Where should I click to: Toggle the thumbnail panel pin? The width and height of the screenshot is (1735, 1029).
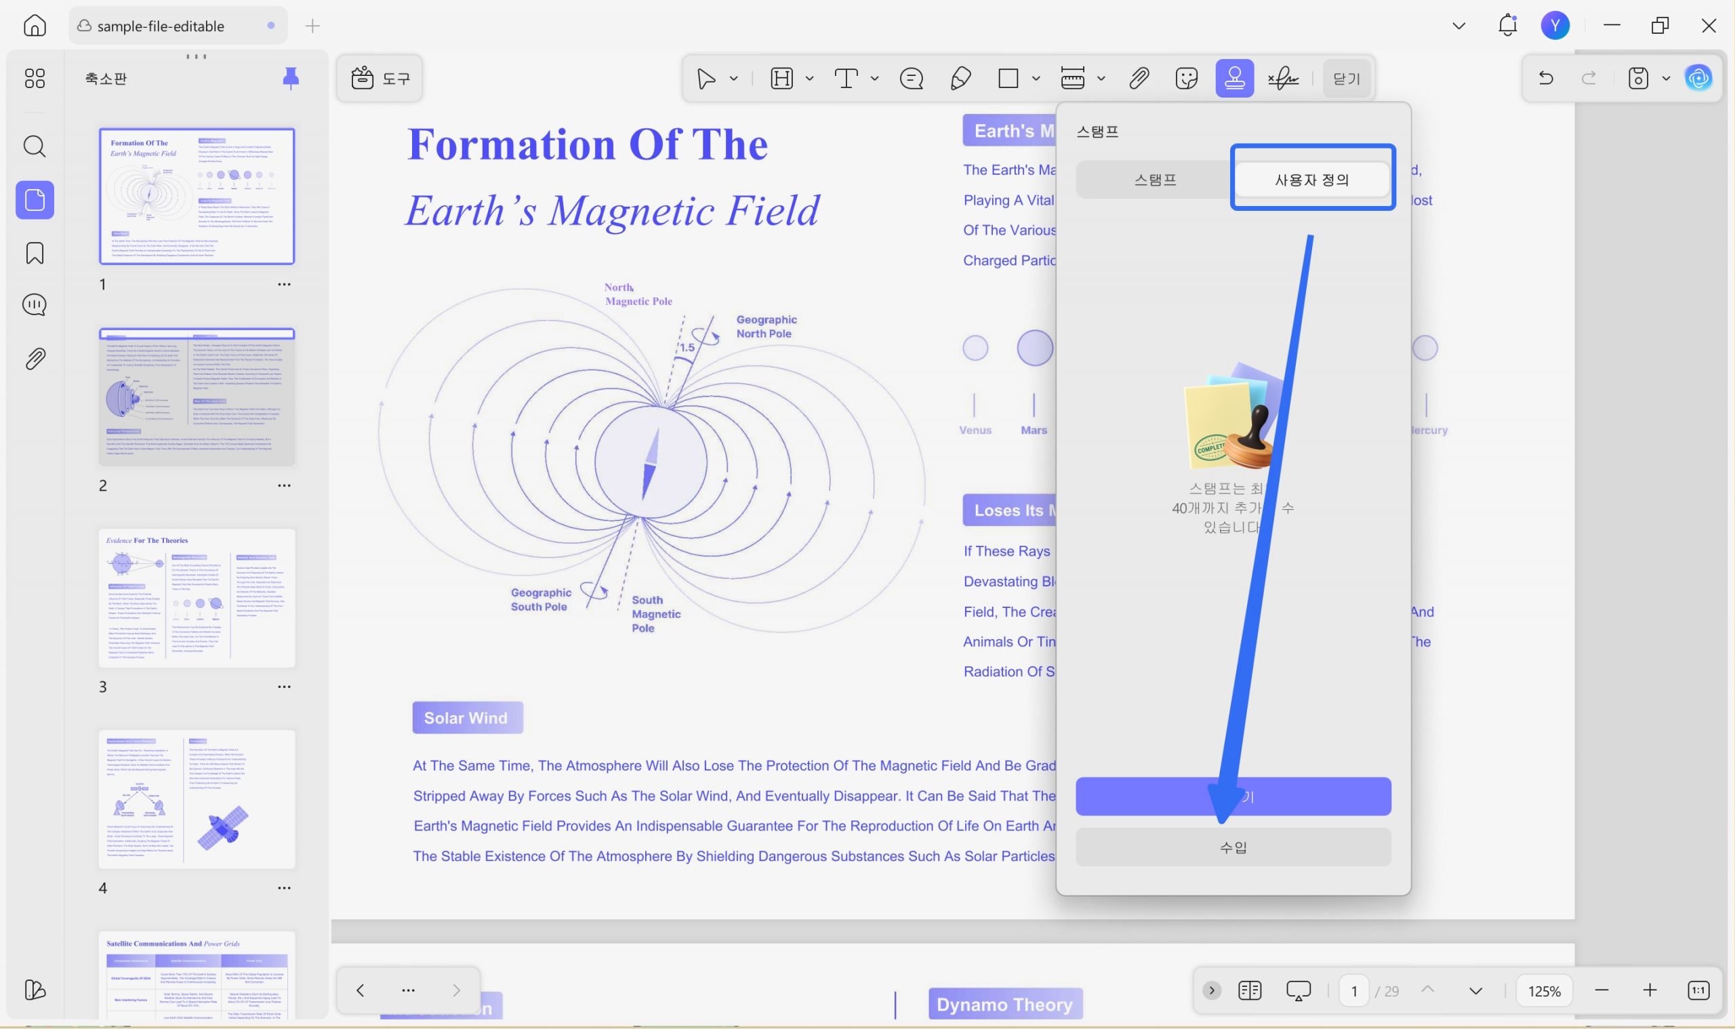(291, 79)
